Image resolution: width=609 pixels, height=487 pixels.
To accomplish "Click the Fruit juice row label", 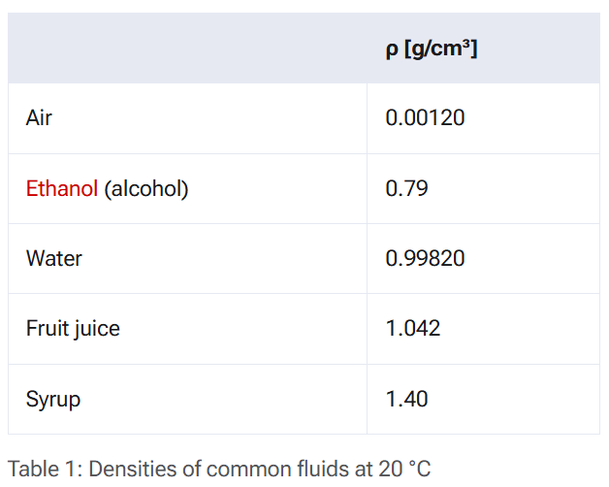I will pyautogui.click(x=73, y=329).
